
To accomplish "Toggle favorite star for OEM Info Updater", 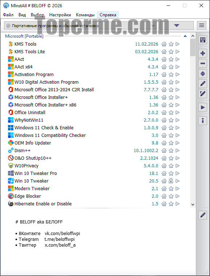I will (x=171, y=143).
